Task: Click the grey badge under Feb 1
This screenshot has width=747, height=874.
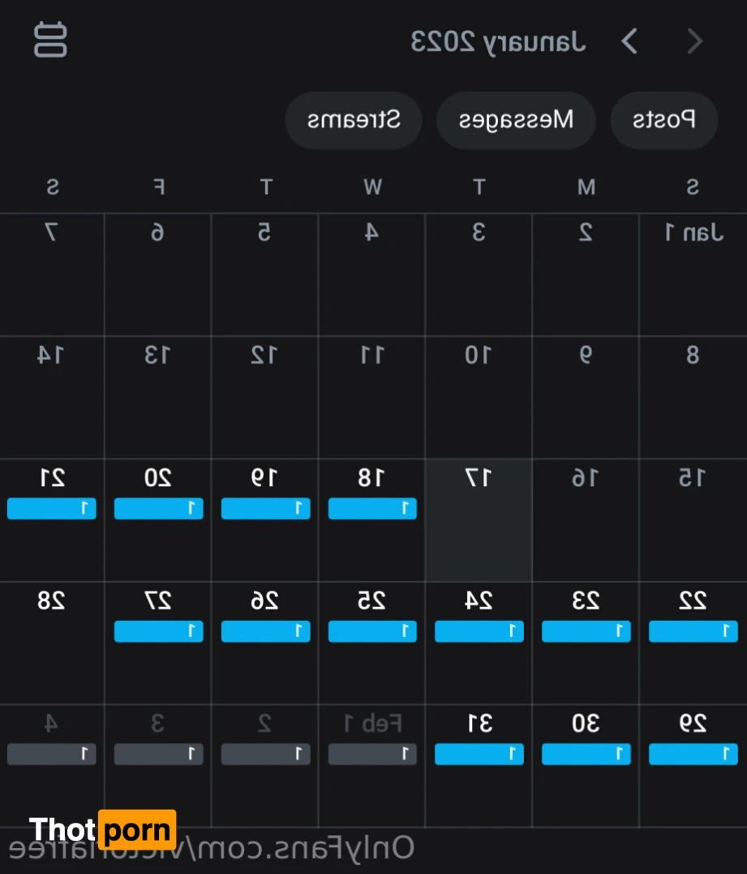Action: 372,754
